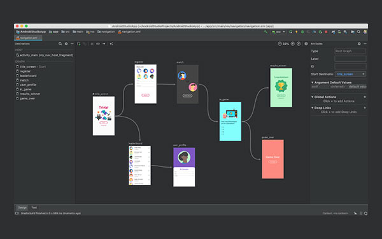Switch to the Text tab
382x239 pixels.
point(34,208)
